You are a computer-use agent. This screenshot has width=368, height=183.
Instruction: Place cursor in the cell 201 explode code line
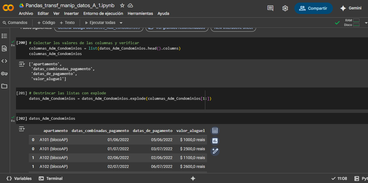tap(120, 99)
